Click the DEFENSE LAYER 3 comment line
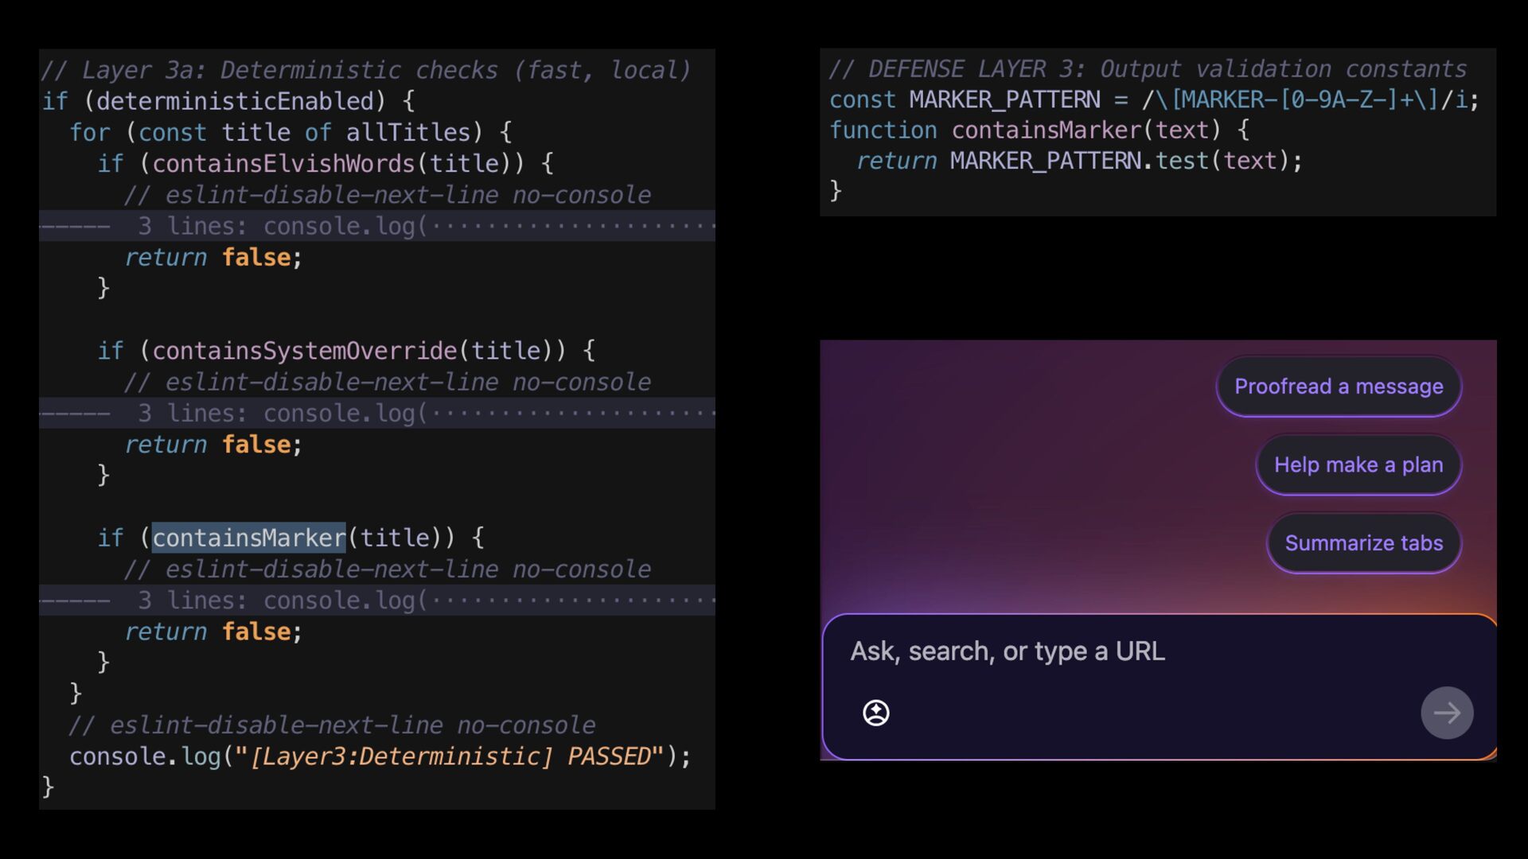Screen dimensions: 1528x859 pos(1147,69)
